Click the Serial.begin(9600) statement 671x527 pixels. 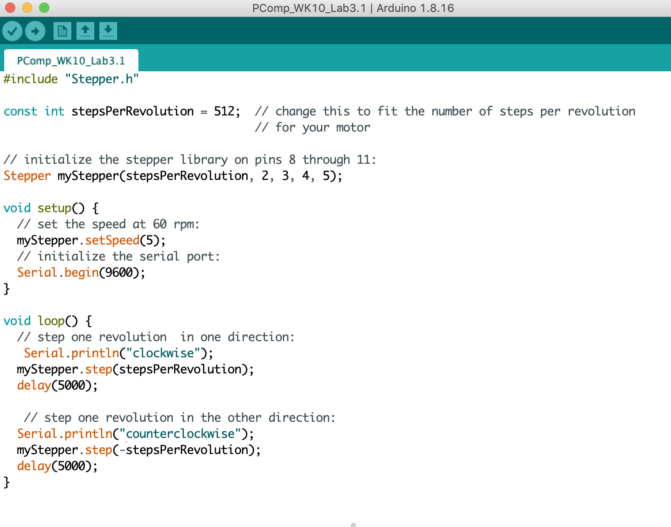tap(81, 273)
